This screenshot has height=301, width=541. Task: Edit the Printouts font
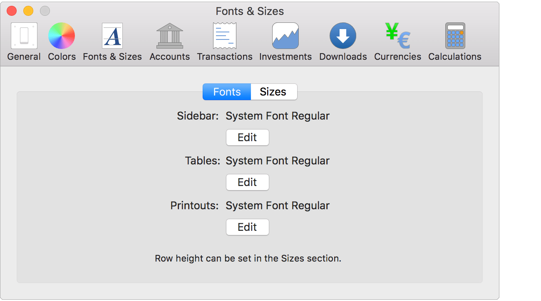click(x=247, y=227)
